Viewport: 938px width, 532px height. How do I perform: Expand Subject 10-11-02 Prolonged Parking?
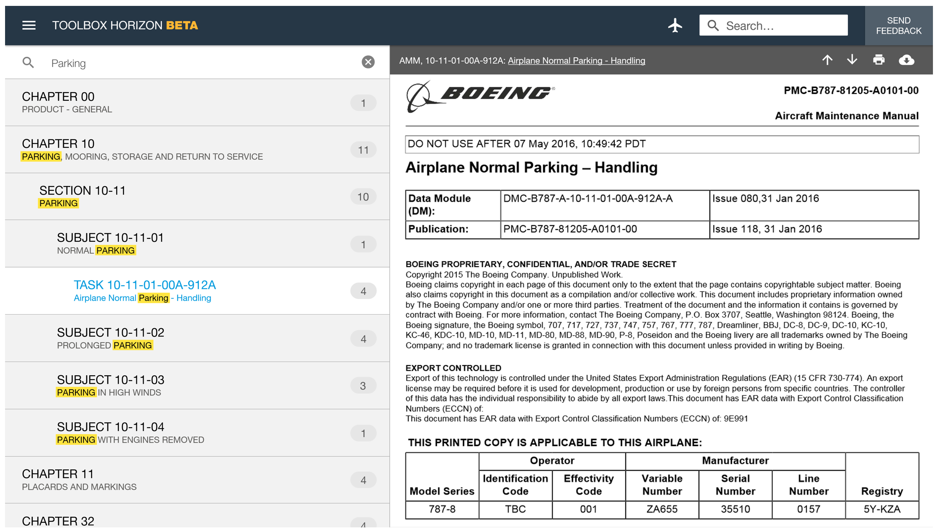[197, 338]
